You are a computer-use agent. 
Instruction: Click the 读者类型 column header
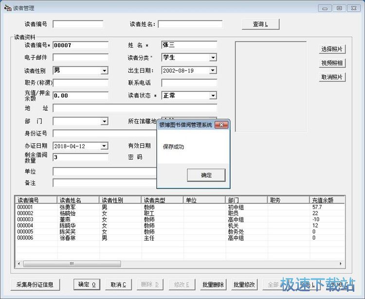pos(163,200)
